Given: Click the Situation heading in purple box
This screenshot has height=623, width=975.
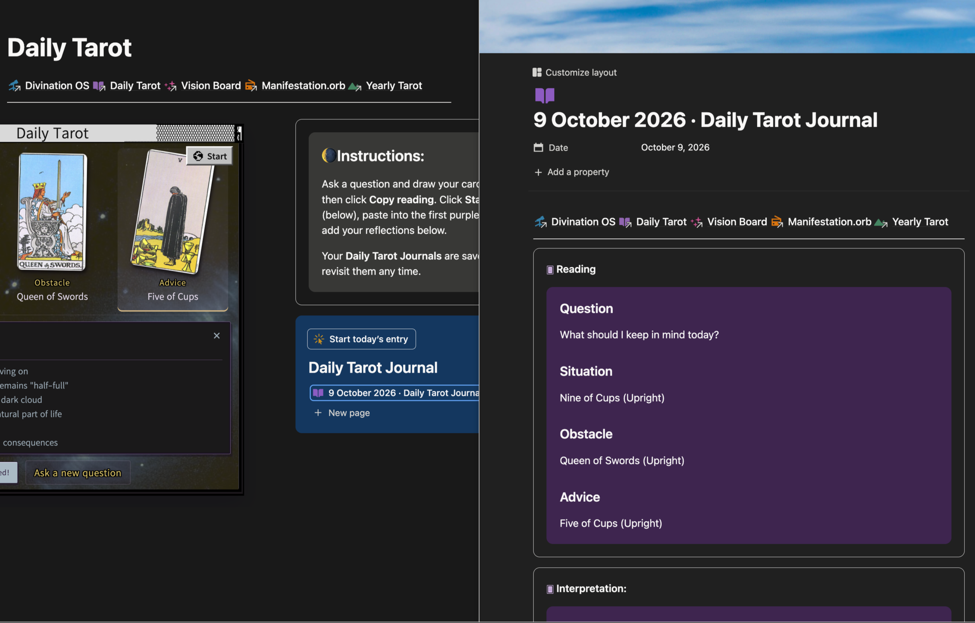Looking at the screenshot, I should click(586, 371).
